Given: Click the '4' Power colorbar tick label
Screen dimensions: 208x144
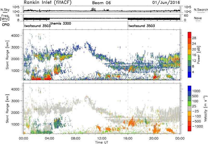Looking at the screenshot, I should [x=193, y=72].
